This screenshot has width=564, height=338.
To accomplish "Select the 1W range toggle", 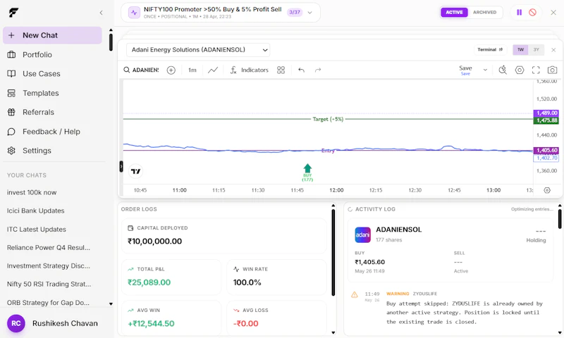I will tap(520, 49).
